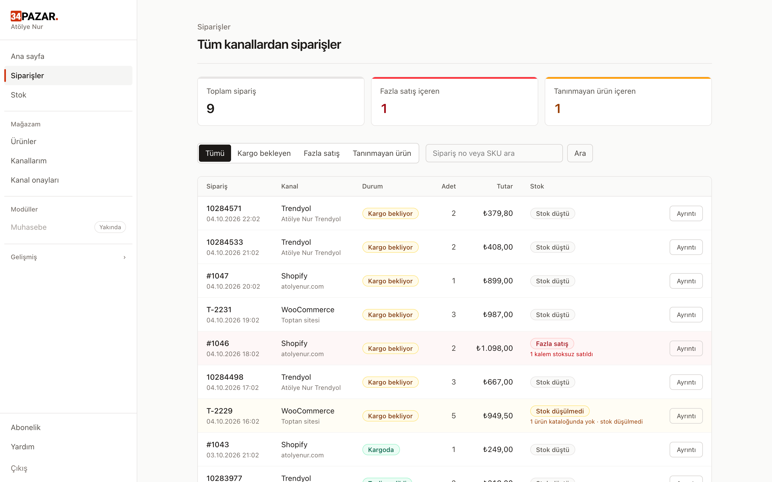Image resolution: width=772 pixels, height=482 pixels.
Task: Open the Abonelik page
Action: pos(68,427)
